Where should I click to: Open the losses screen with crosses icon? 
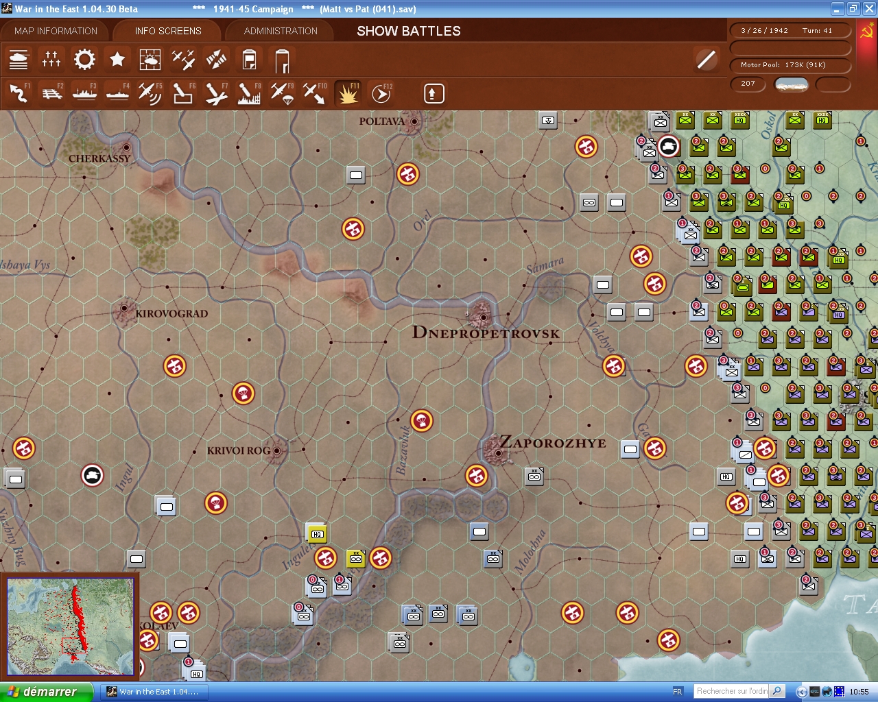pos(51,60)
